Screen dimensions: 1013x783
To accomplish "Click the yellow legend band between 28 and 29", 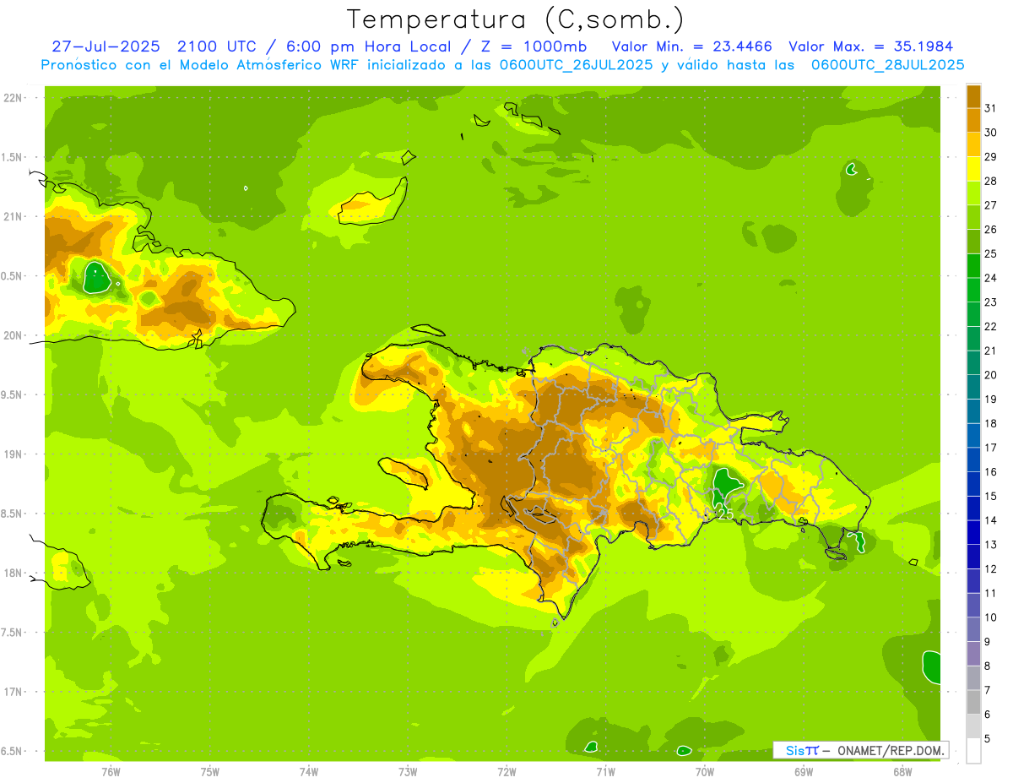I will pos(973,169).
